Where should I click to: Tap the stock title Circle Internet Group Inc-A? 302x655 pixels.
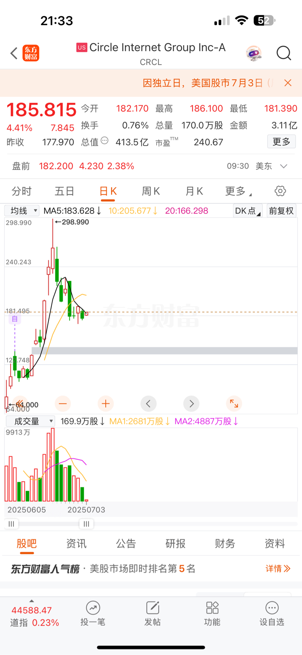click(157, 48)
